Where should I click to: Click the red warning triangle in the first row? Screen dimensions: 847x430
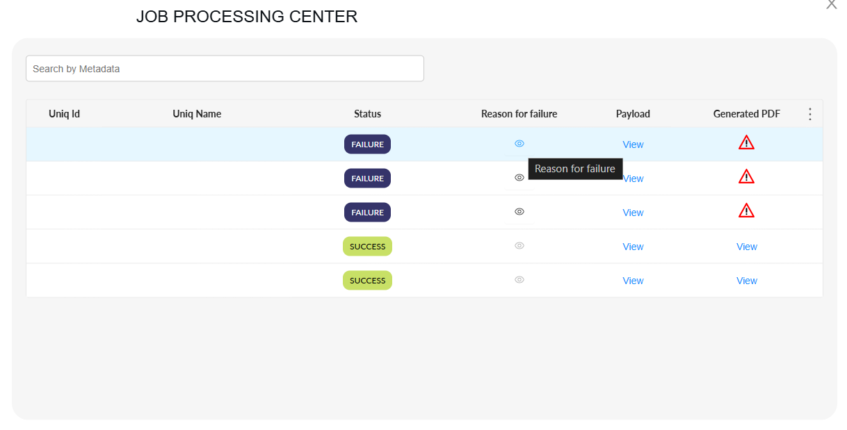746,143
